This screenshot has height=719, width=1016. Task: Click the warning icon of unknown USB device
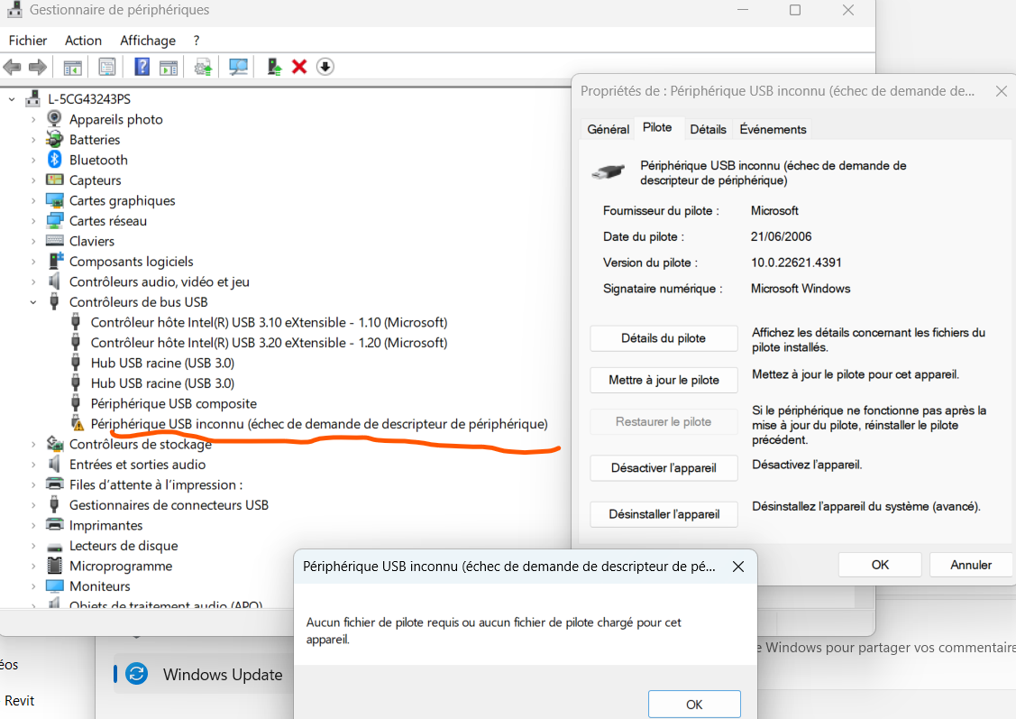tap(78, 423)
